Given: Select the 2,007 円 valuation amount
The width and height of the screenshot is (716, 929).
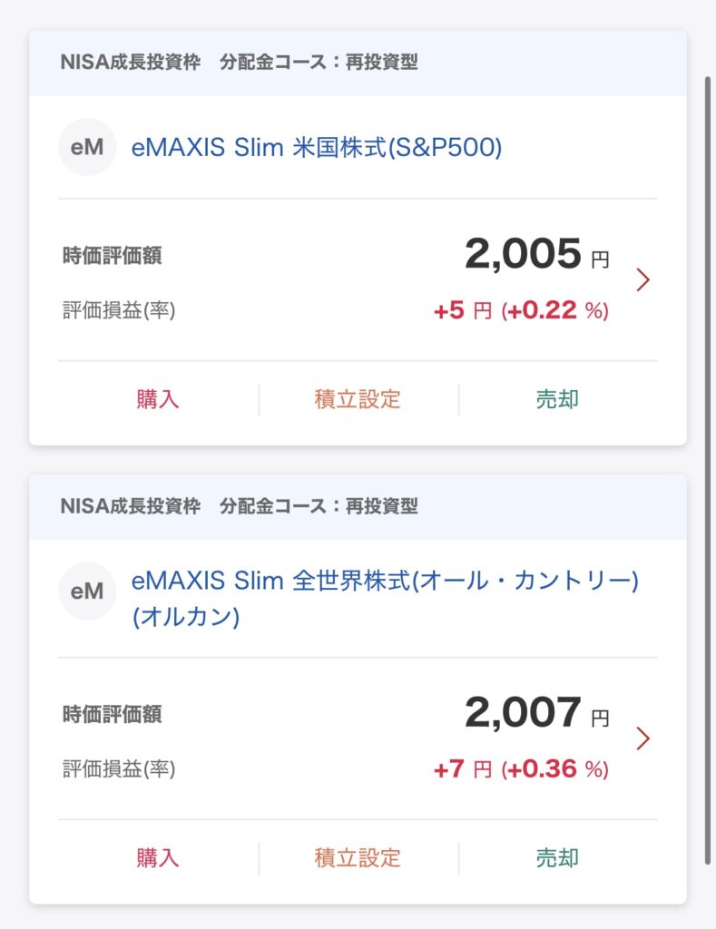Looking at the screenshot, I should 535,713.
